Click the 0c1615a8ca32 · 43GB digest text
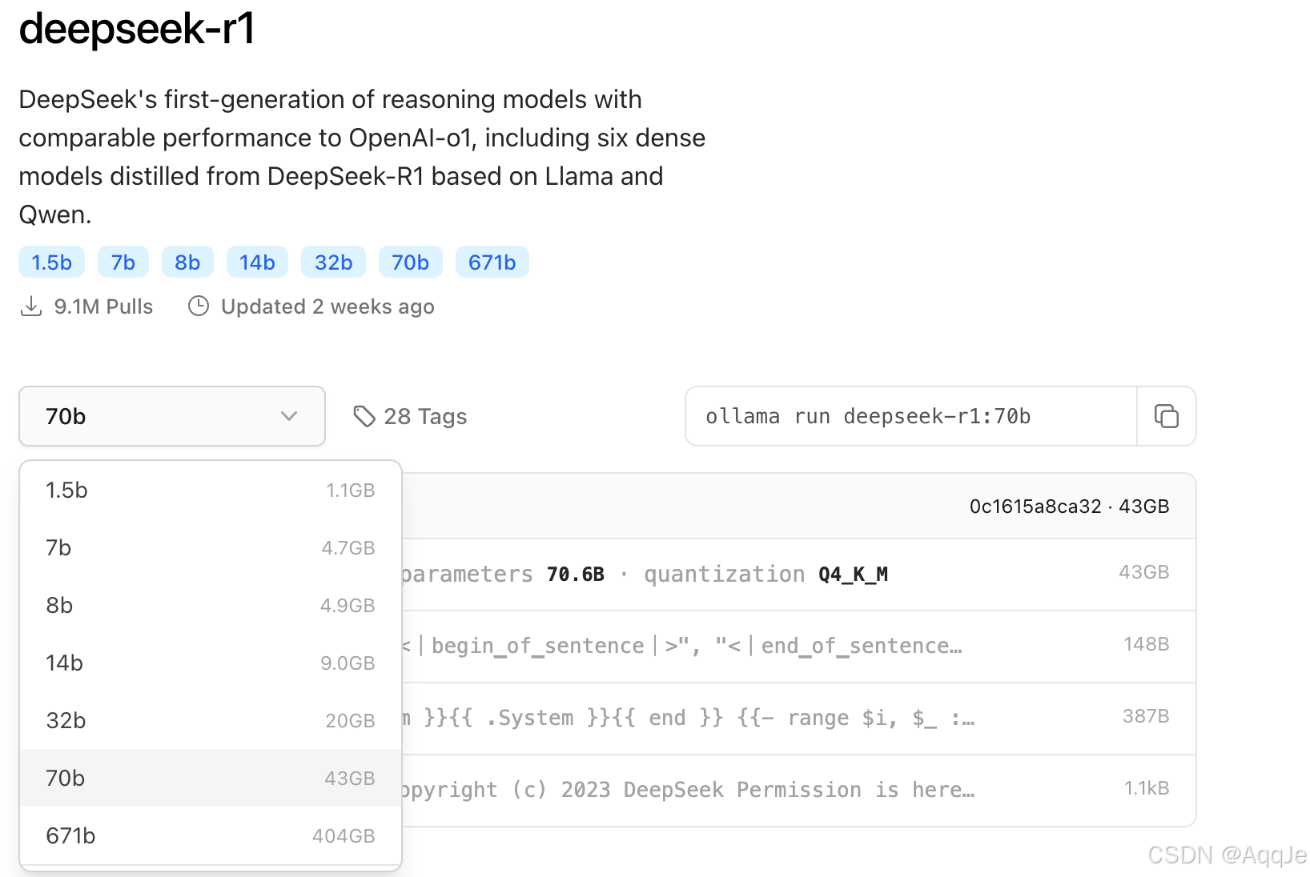The image size is (1310, 877). tap(1069, 507)
